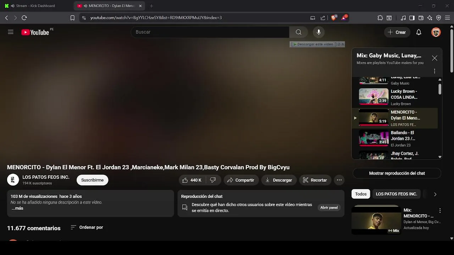The height and width of the screenshot is (255, 454).
Task: Click the Brave Rewards triangle icon
Action: tap(344, 18)
